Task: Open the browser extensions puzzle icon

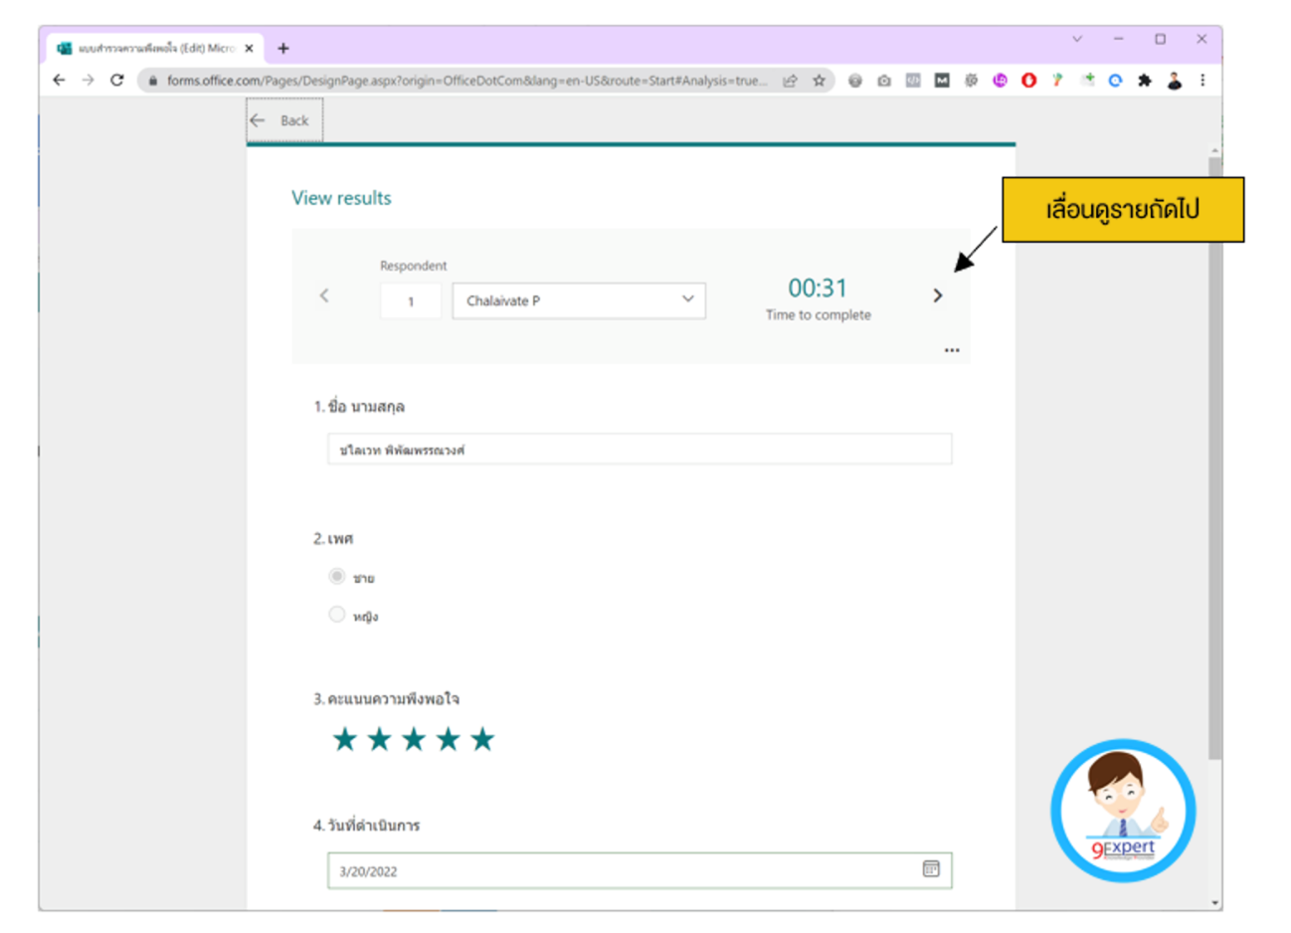Action: point(1145,81)
